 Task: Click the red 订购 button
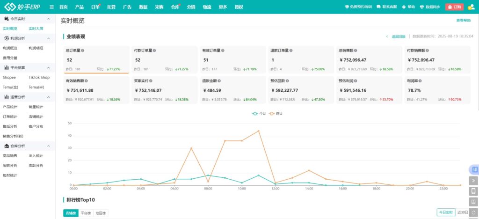click(x=455, y=7)
